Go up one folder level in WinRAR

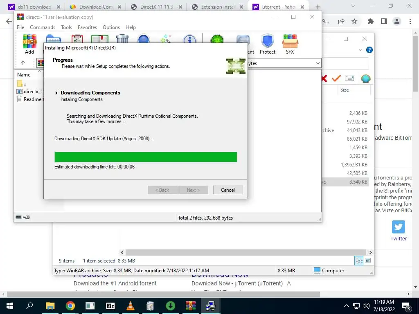(x=23, y=63)
